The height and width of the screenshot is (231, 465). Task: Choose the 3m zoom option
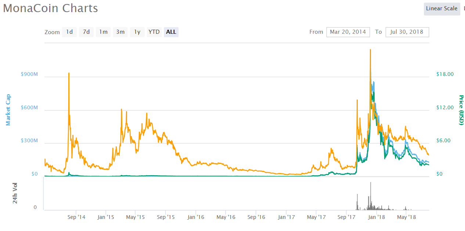(120, 32)
